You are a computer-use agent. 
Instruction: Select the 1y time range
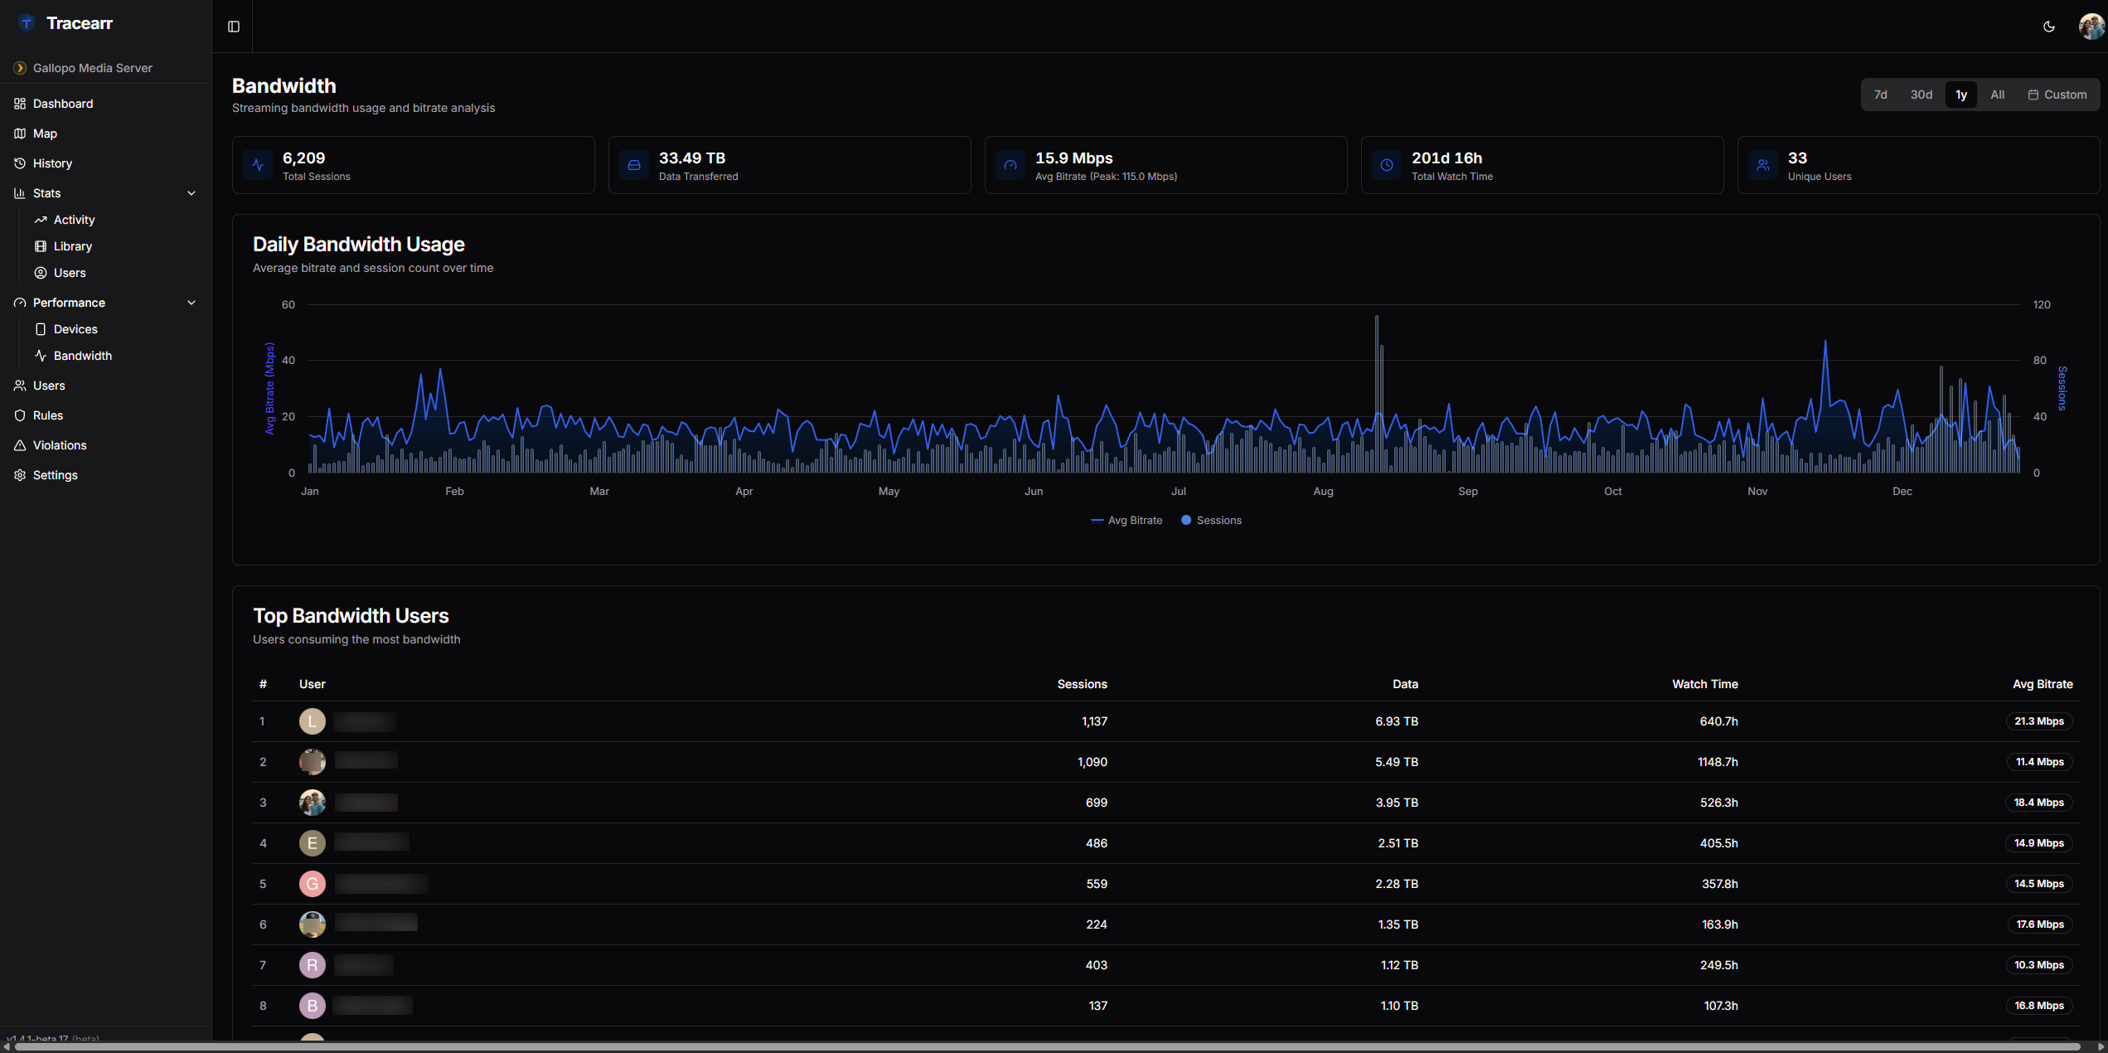tap(1961, 95)
